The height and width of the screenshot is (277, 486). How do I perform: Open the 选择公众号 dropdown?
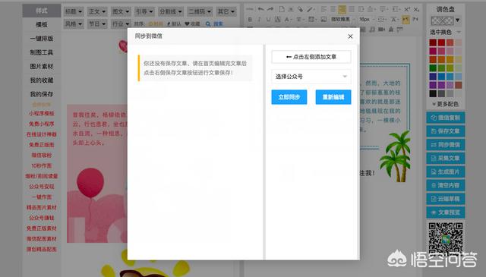point(311,76)
